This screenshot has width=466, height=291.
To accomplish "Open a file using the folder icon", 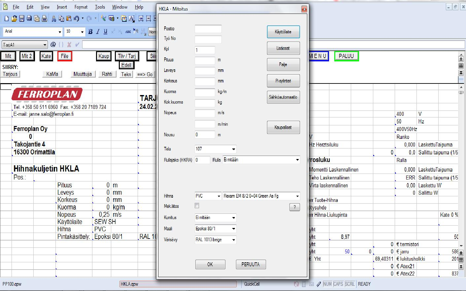I will tap(14, 19).
